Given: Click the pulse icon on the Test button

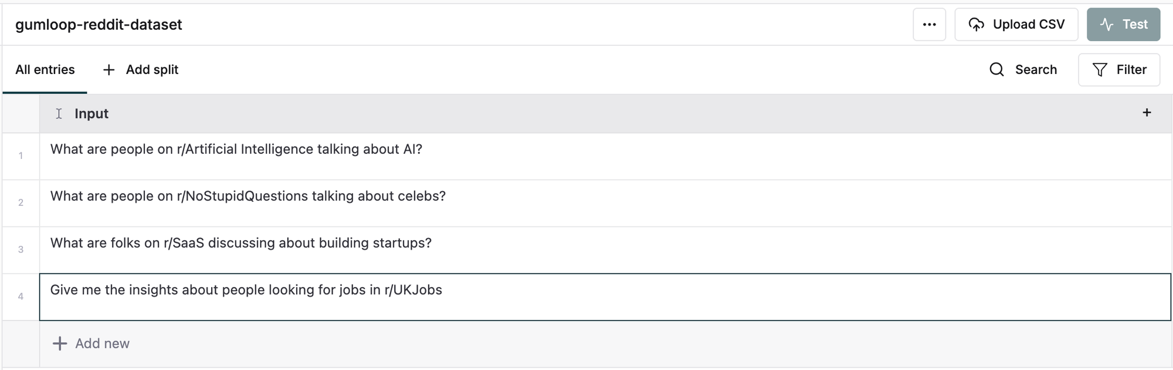Looking at the screenshot, I should coord(1107,25).
